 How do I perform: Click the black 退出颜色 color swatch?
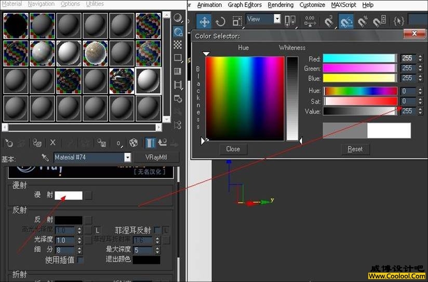point(146,260)
